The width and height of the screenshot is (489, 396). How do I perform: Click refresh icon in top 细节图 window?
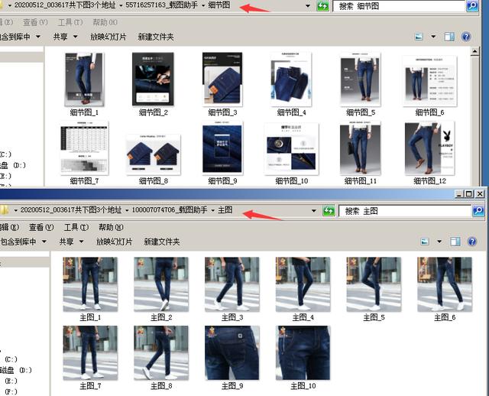(322, 6)
